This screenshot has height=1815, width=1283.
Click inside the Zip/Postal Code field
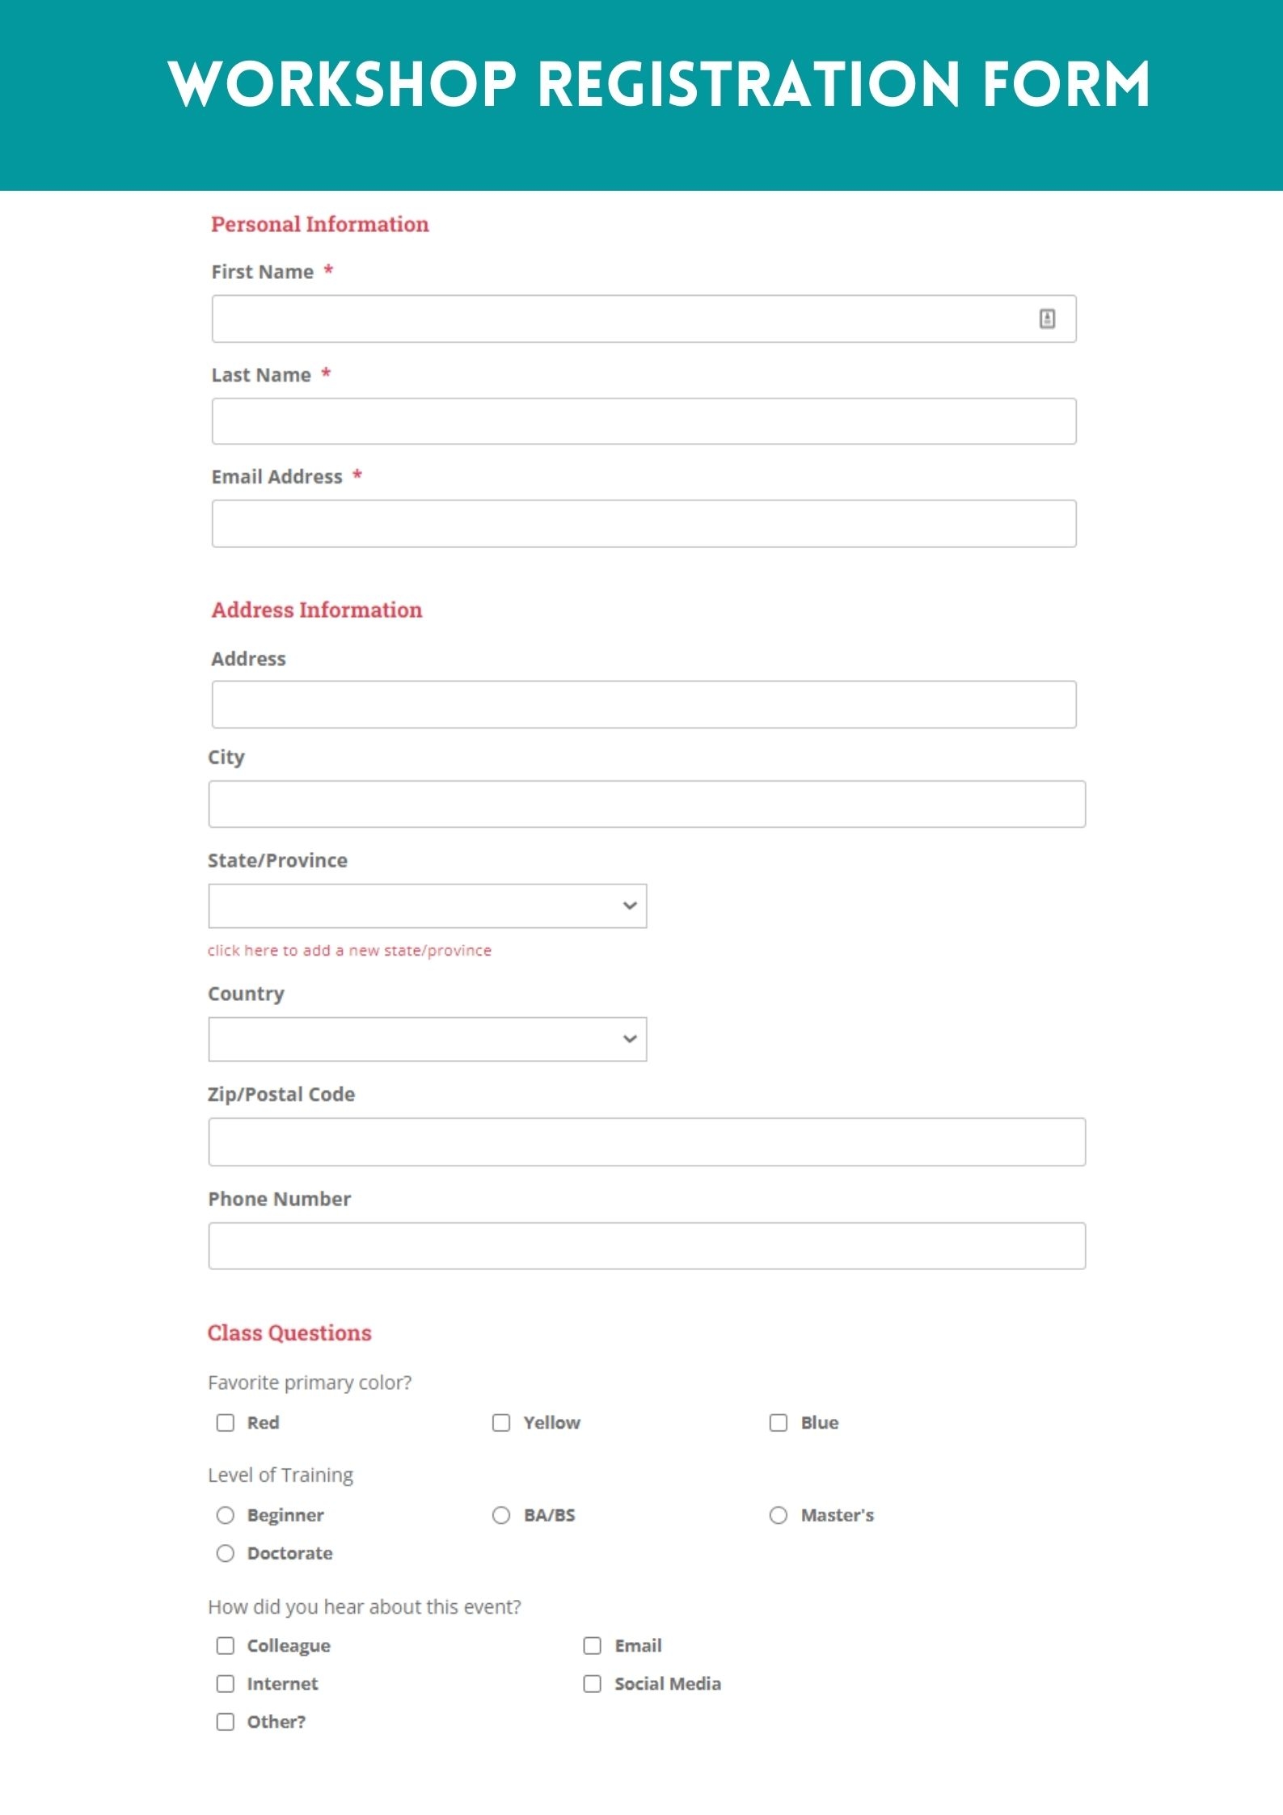647,1141
